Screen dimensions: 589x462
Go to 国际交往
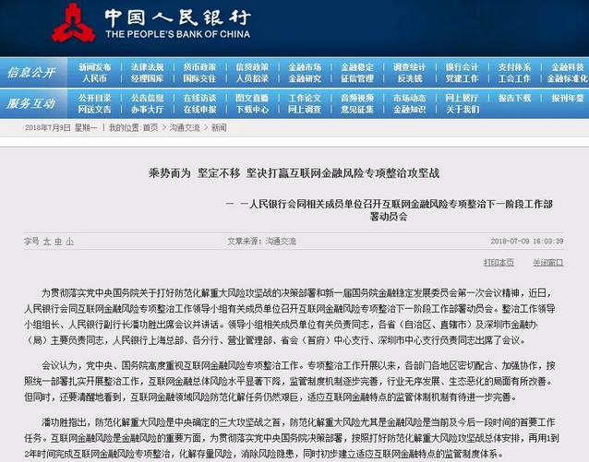coord(199,78)
